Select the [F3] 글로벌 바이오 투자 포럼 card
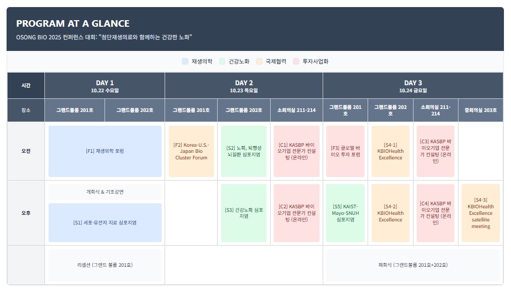This screenshot has width=511, height=291. (x=345, y=151)
